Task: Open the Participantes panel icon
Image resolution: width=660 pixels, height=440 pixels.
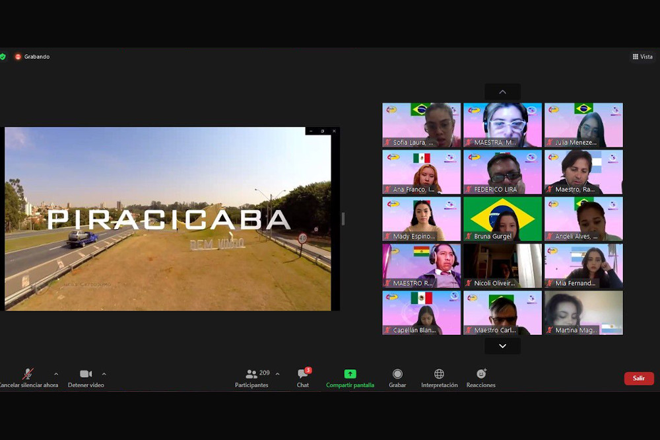Action: 251,374
